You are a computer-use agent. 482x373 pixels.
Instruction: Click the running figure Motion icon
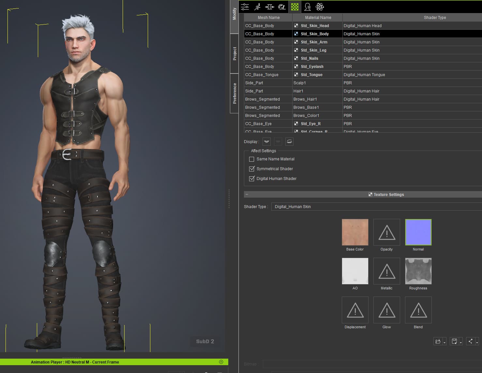pyautogui.click(x=257, y=7)
